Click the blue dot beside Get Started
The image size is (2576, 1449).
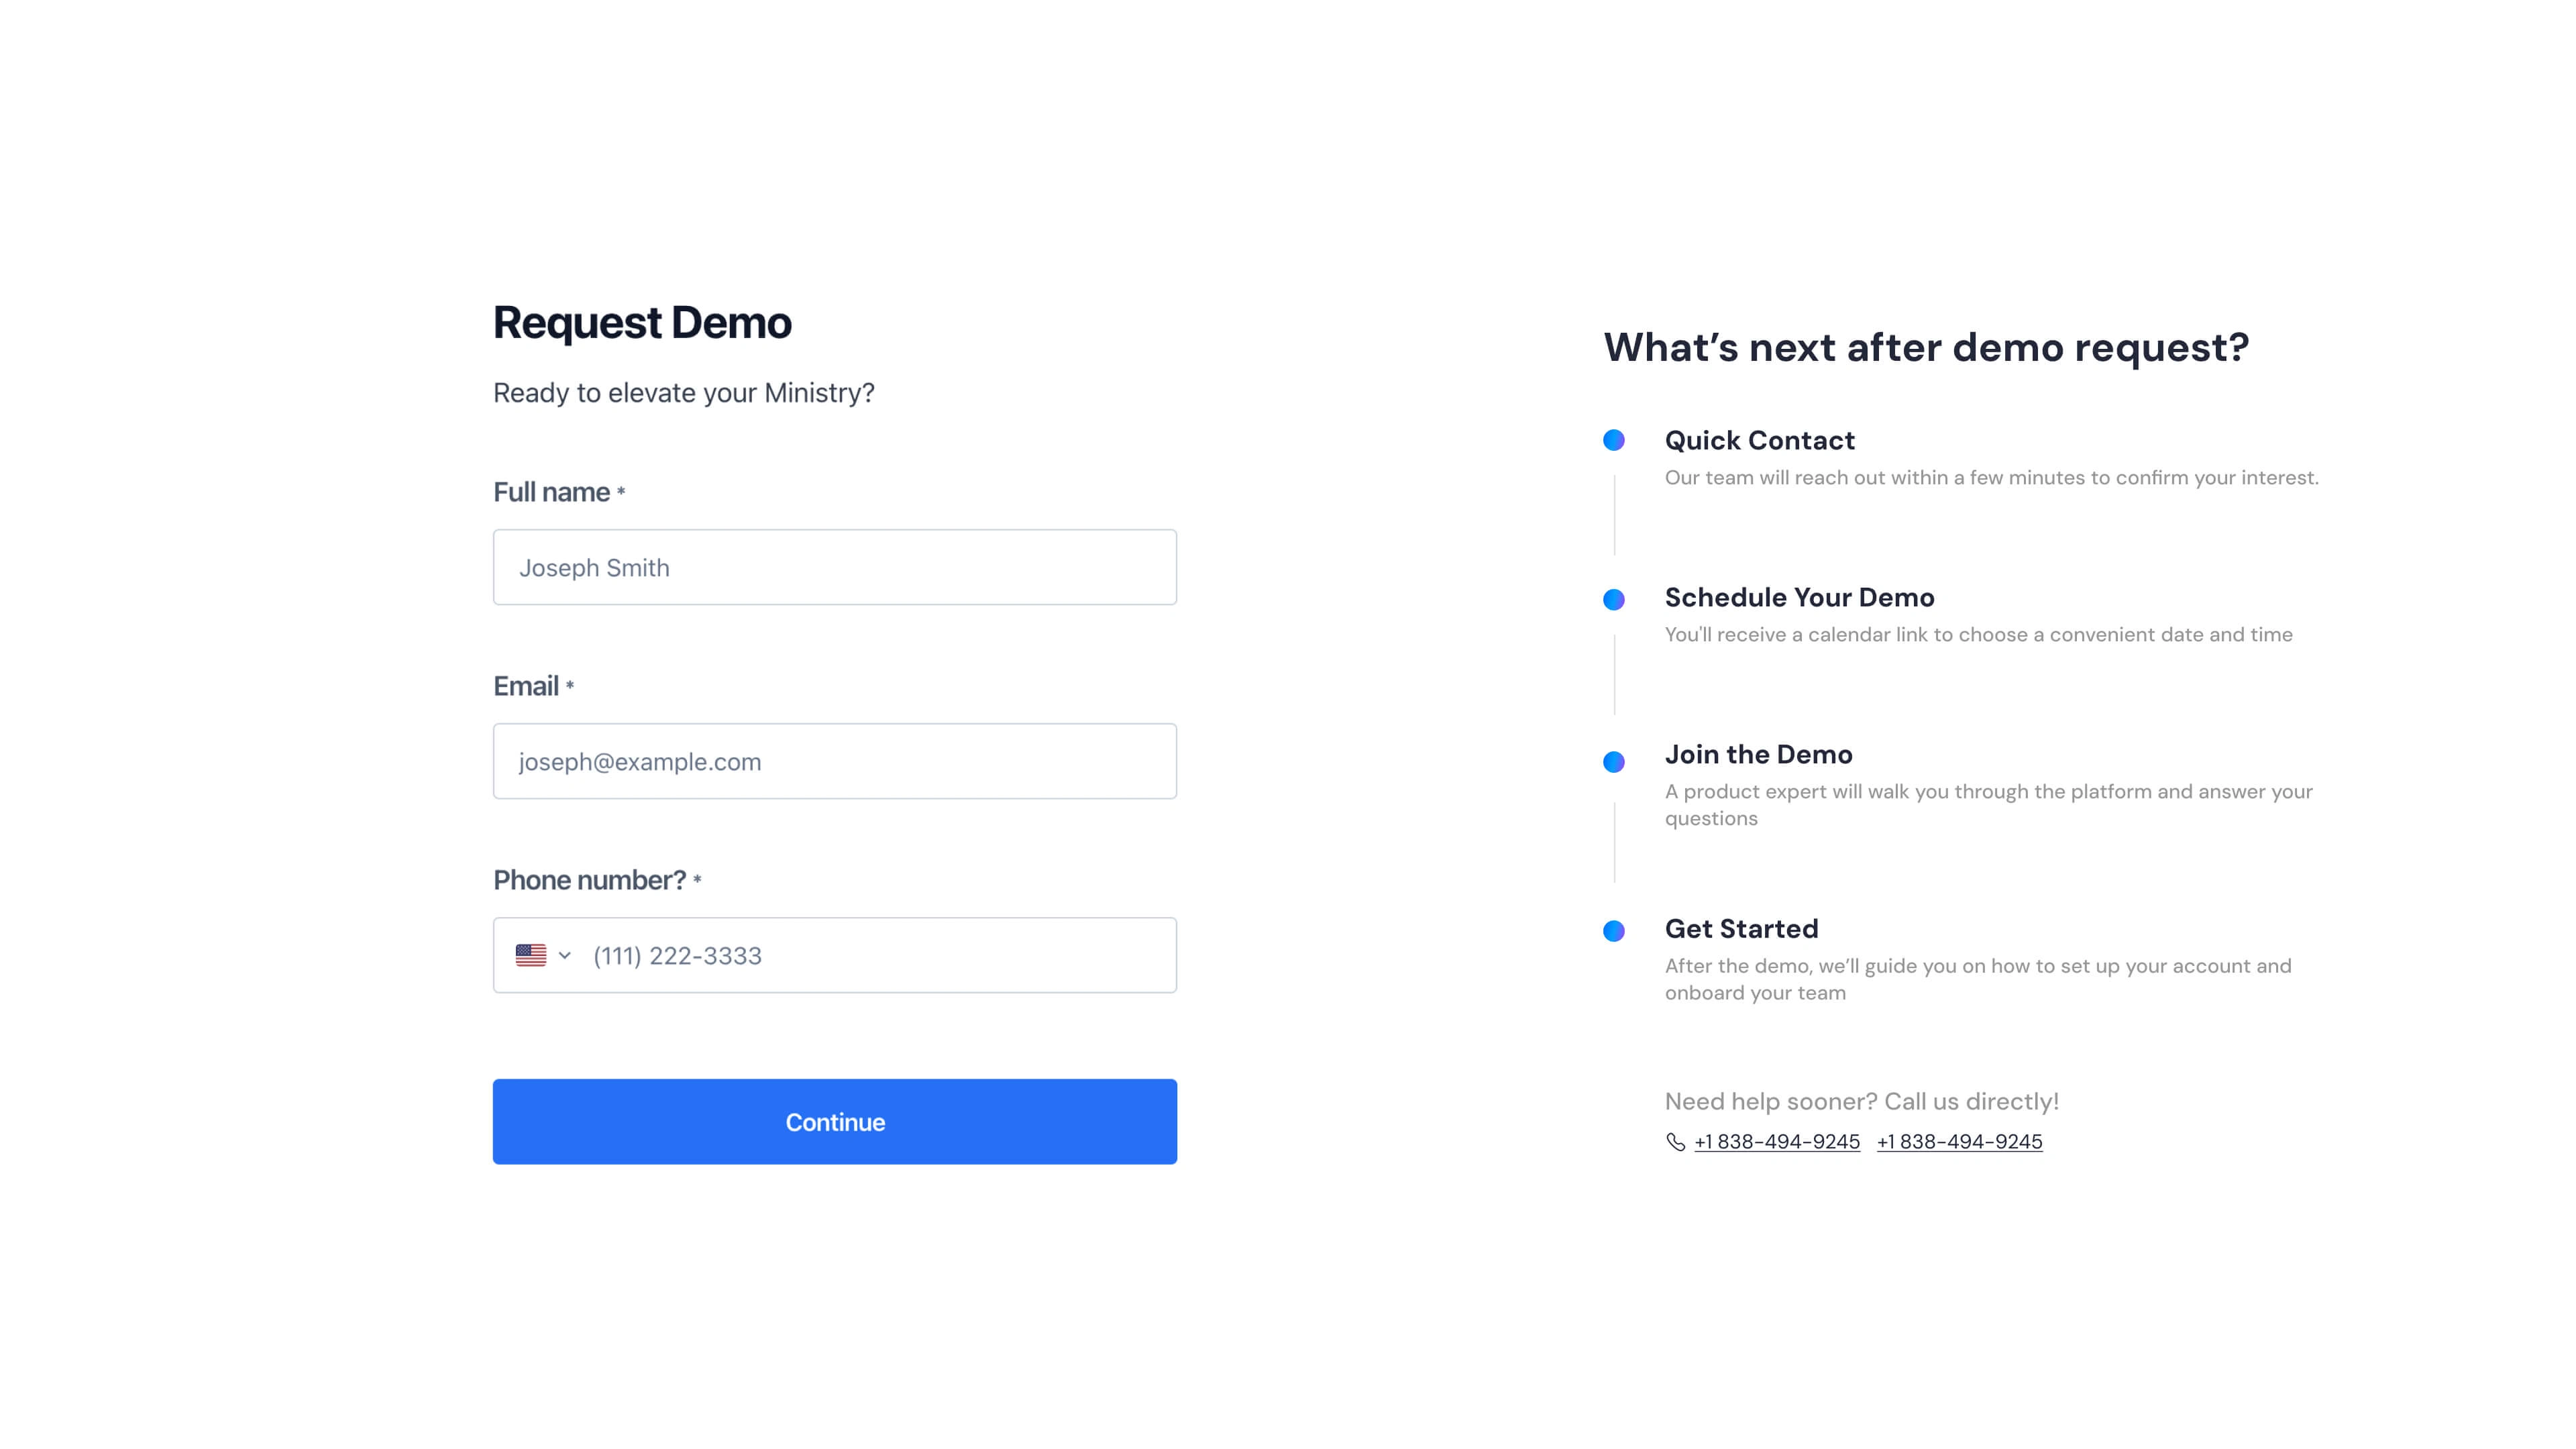coord(1613,931)
